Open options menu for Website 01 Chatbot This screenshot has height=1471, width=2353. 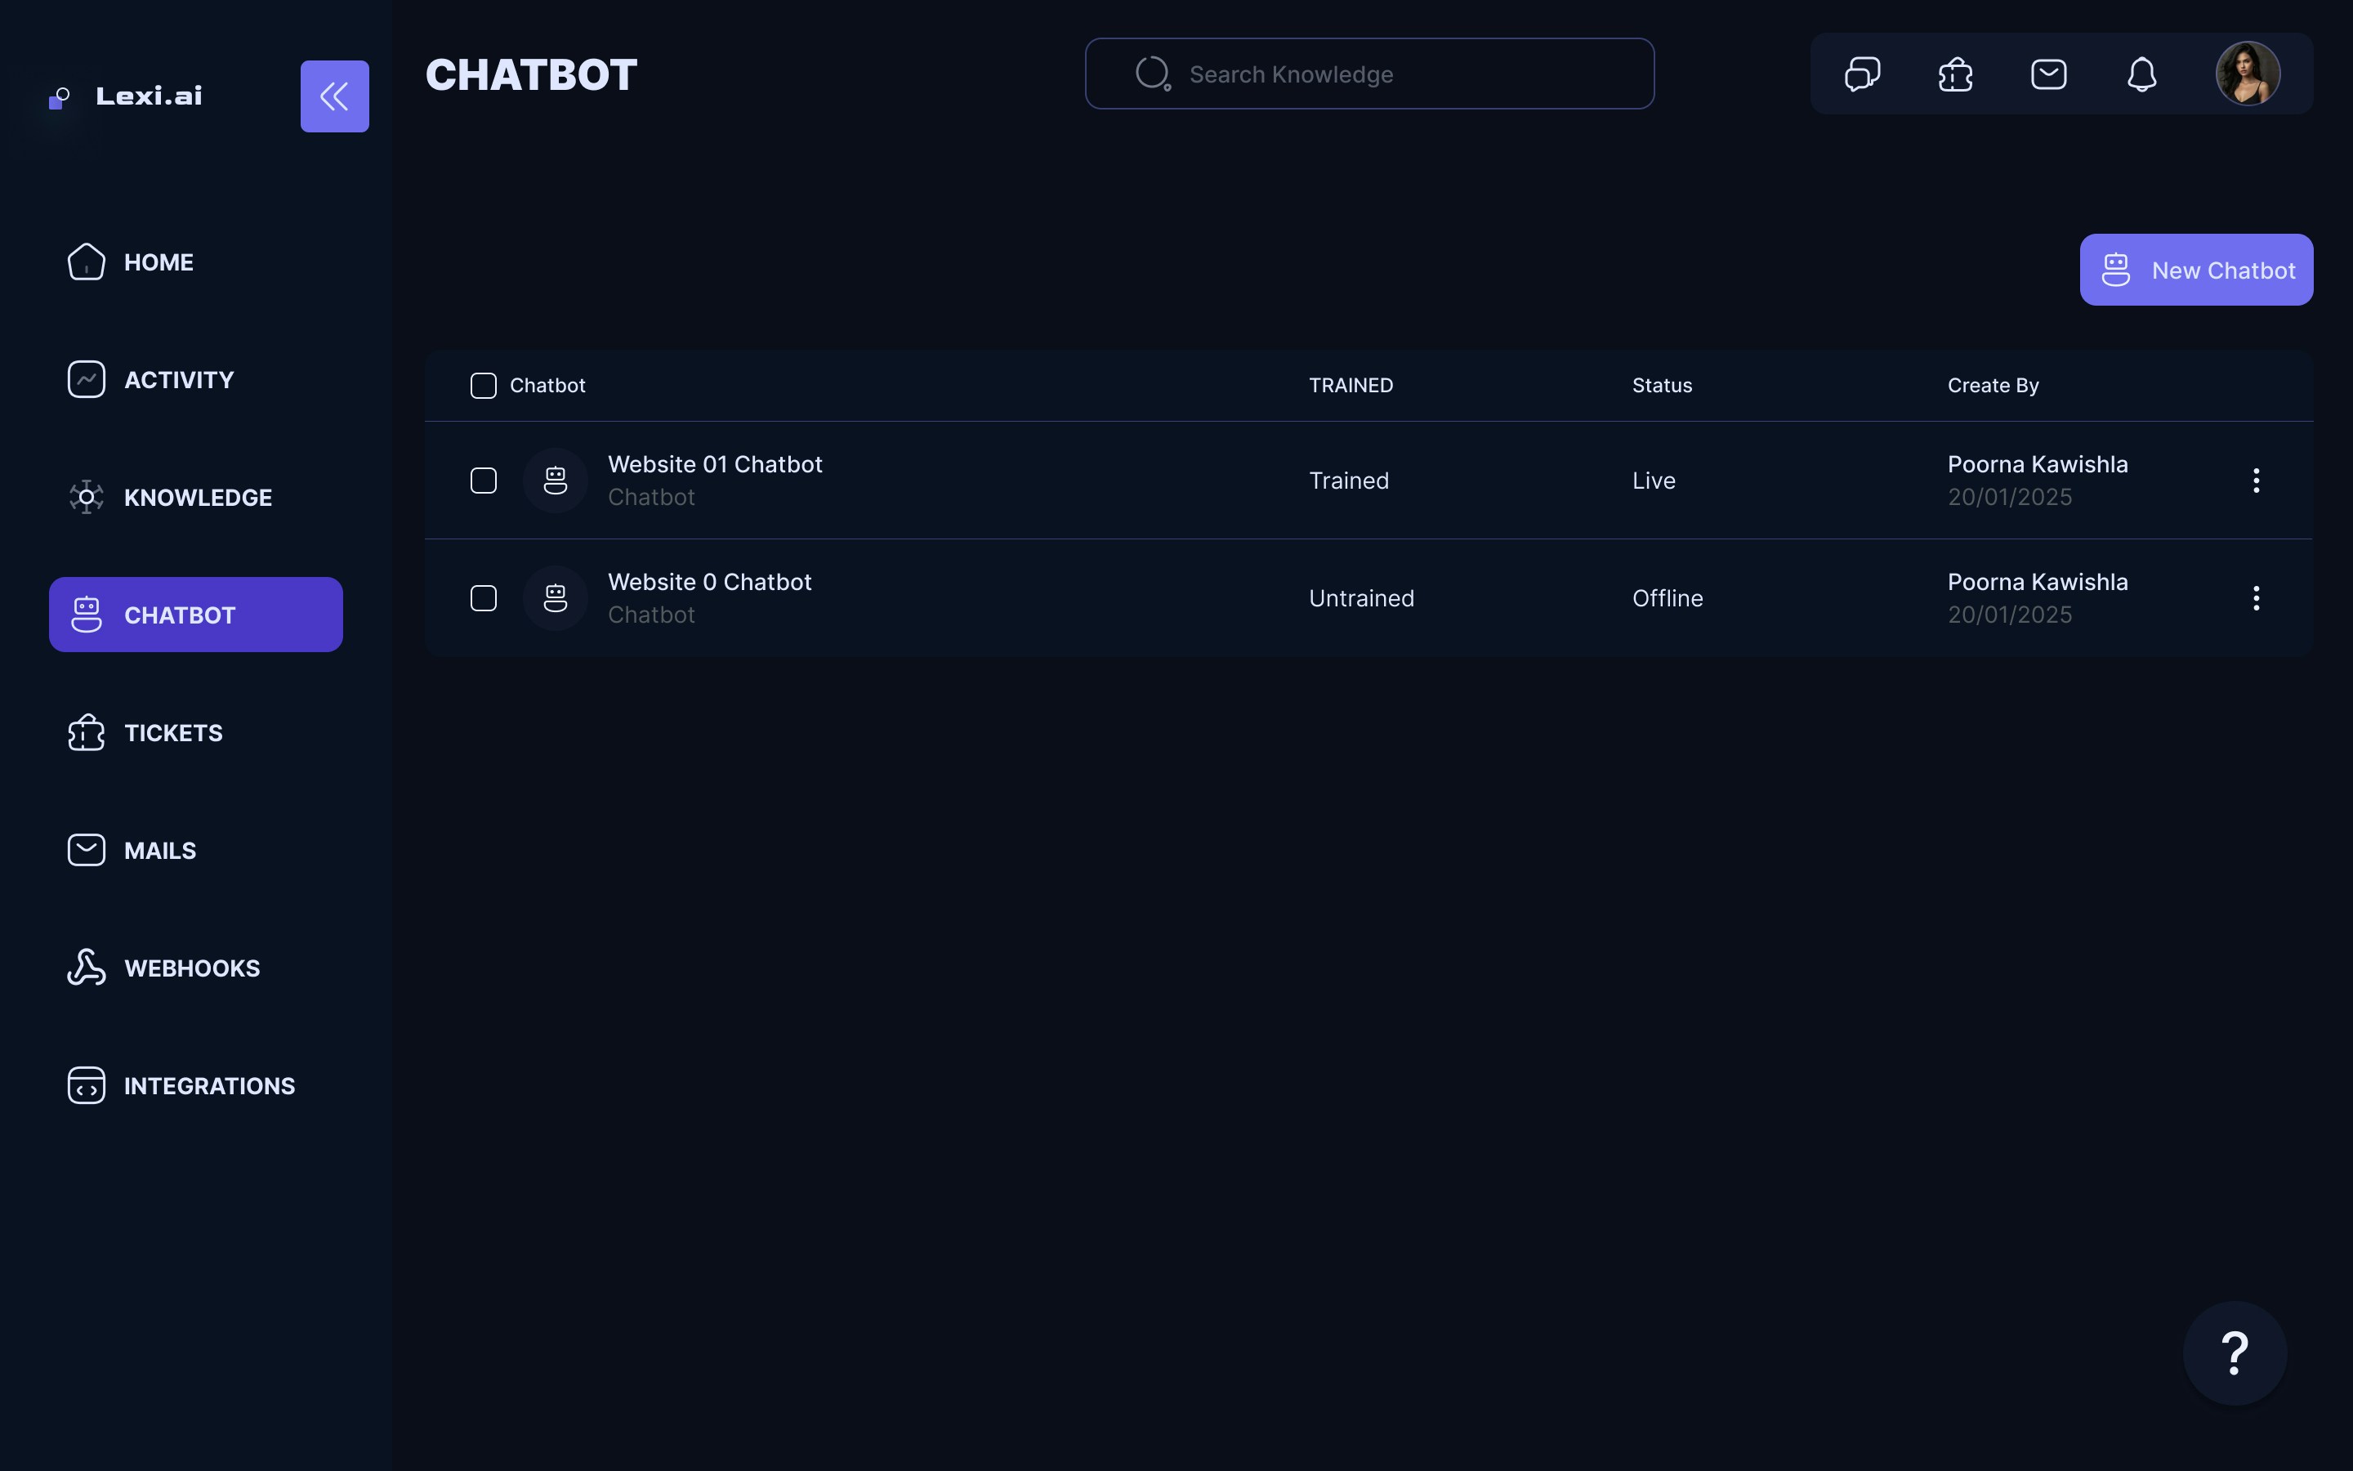coord(2256,481)
